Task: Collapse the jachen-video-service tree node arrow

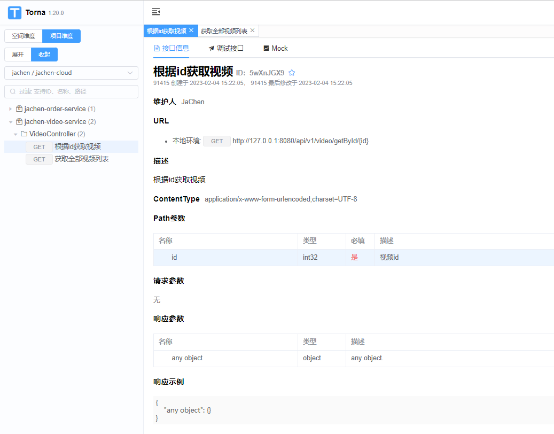Action: tap(11, 121)
